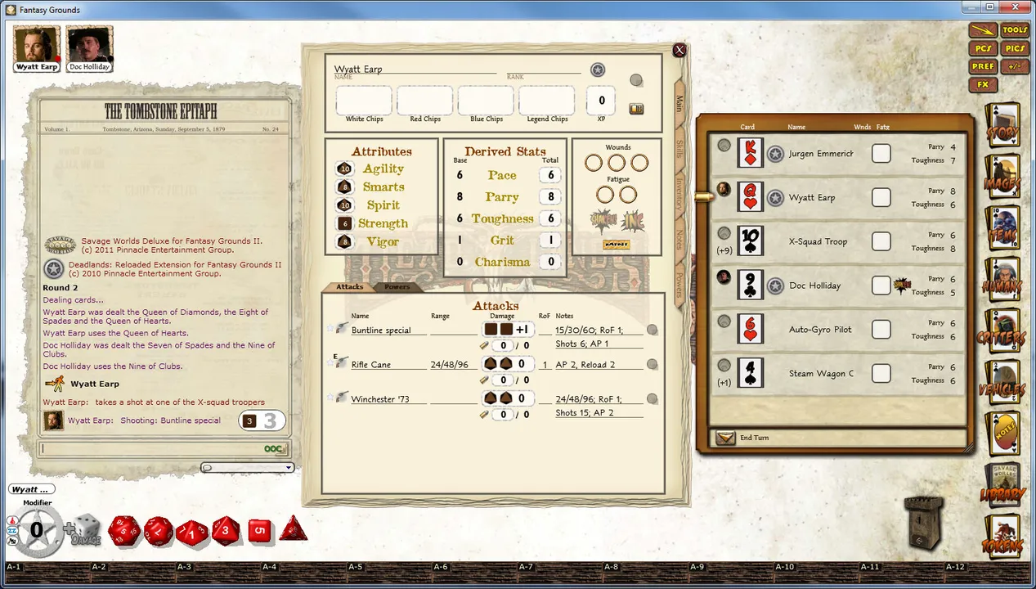This screenshot has width=1036, height=589.
Task: Open the Items sidebar panel
Action: (x=1002, y=228)
